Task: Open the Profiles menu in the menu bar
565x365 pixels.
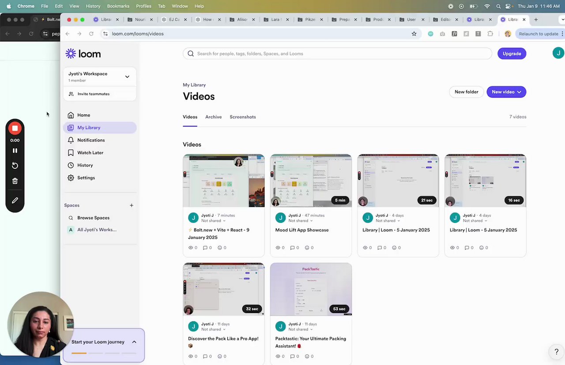Action: (x=143, y=6)
